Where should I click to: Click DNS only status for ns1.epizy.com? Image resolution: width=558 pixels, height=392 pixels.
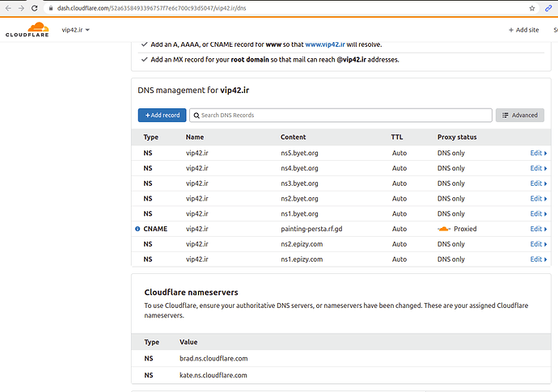pyautogui.click(x=451, y=259)
